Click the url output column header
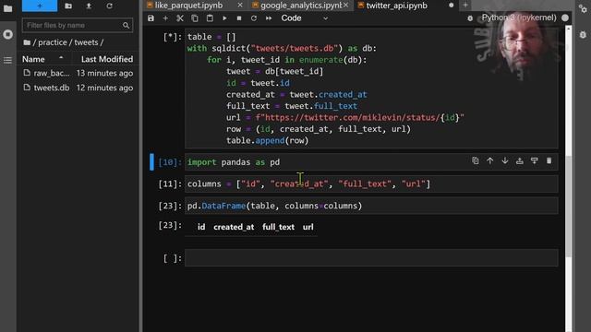591x332 pixels. (x=308, y=227)
